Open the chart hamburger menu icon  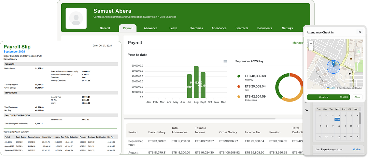[x=225, y=61]
